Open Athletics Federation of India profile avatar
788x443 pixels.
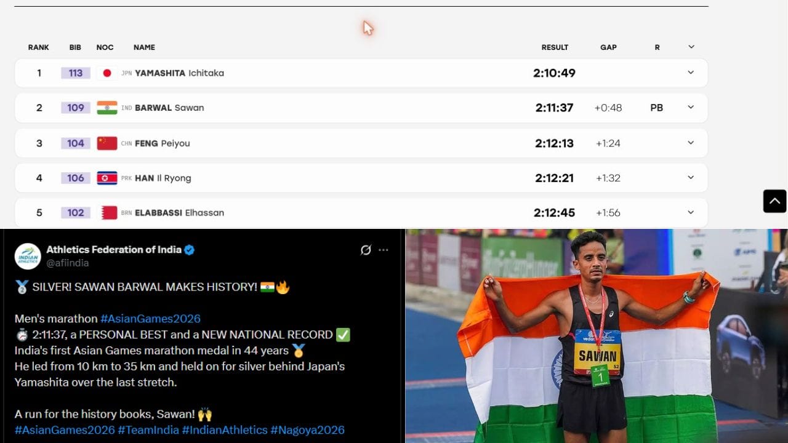(x=28, y=256)
